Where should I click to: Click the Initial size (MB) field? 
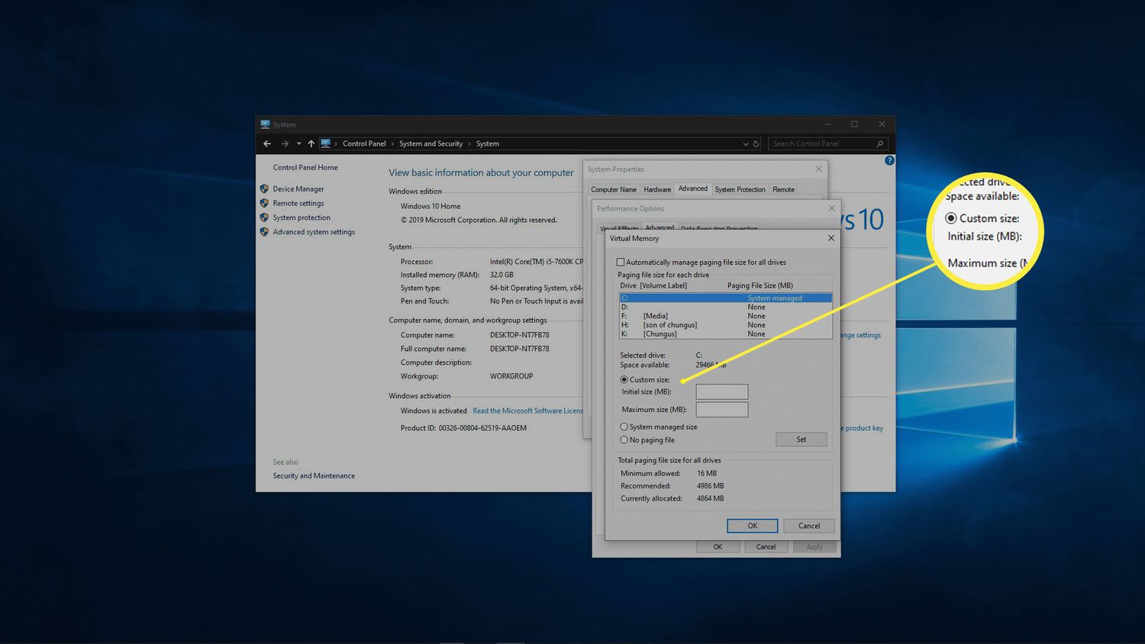pyautogui.click(x=721, y=391)
